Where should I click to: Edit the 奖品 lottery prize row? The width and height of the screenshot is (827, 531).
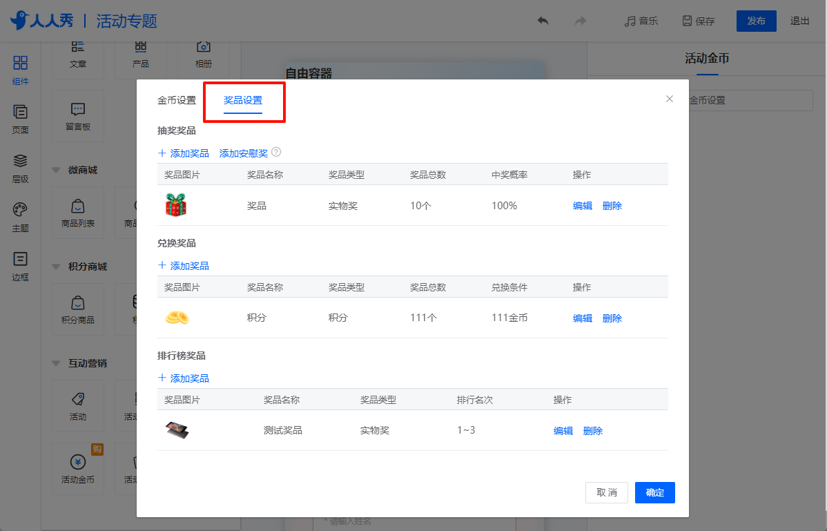coord(582,206)
